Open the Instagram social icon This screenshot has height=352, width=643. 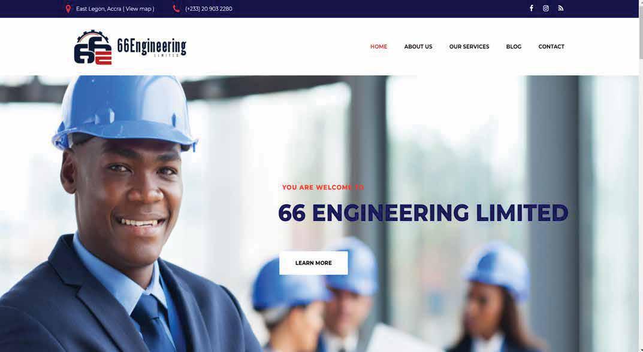click(x=546, y=8)
